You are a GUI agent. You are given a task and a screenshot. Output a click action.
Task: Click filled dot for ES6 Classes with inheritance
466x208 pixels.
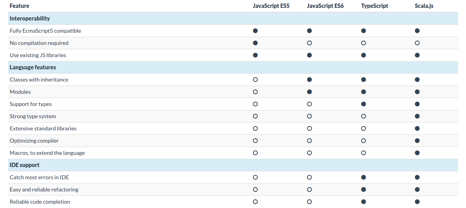point(309,80)
